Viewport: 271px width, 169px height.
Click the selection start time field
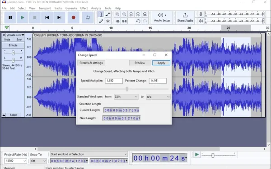pyautogui.click(x=69, y=161)
